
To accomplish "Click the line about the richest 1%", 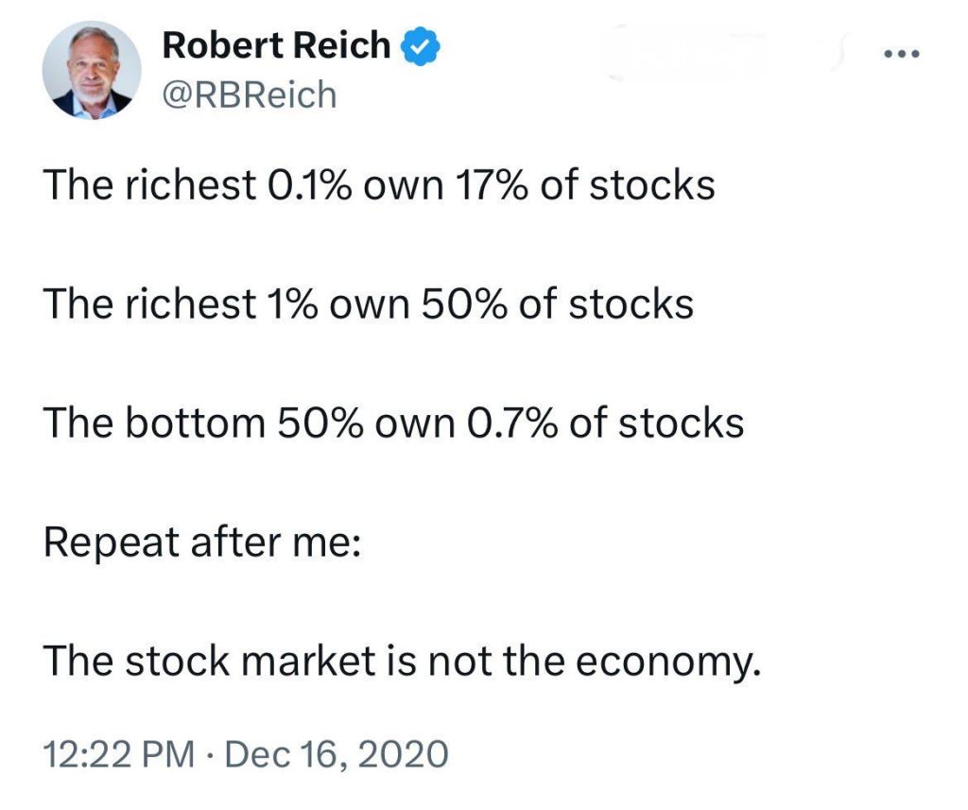I will pos(369,304).
